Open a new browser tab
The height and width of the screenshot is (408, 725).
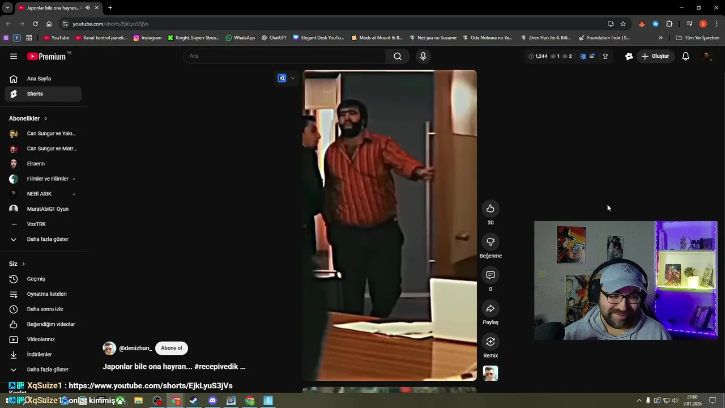(110, 8)
